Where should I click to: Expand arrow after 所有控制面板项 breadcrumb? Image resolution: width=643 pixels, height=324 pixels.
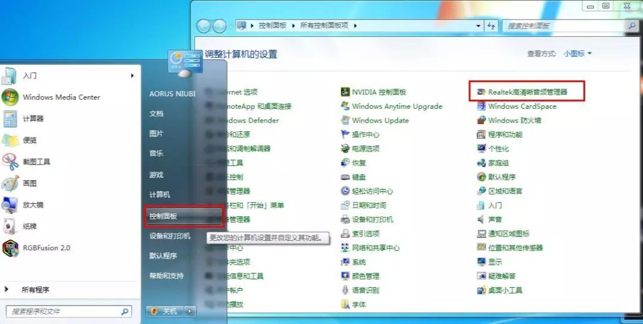coord(355,26)
